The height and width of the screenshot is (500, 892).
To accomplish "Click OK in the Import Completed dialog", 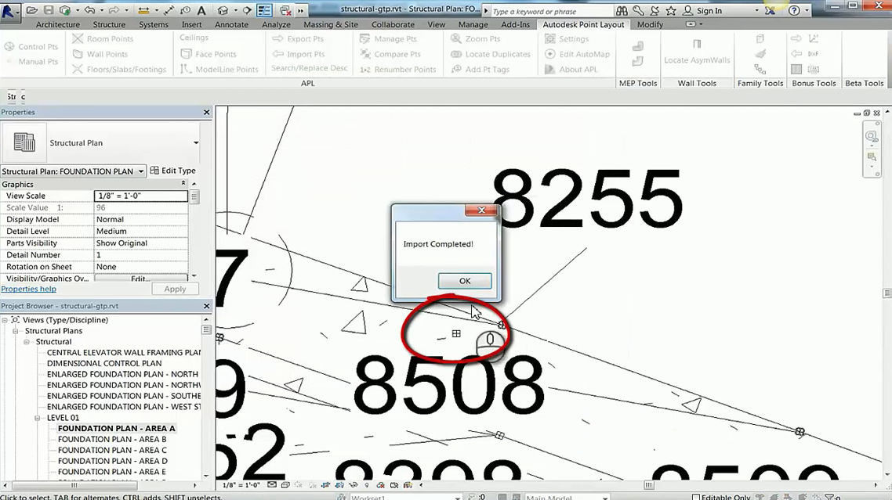I will 464,281.
